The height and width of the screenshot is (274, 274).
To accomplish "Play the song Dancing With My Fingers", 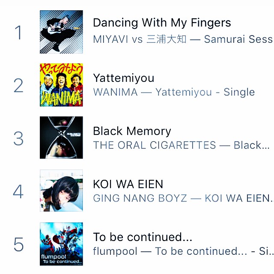I will click(x=162, y=23).
